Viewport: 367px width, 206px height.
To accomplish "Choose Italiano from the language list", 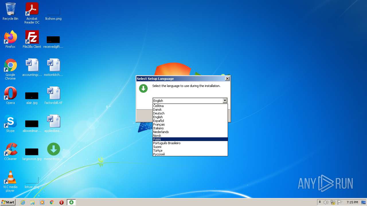I will (x=190, y=128).
